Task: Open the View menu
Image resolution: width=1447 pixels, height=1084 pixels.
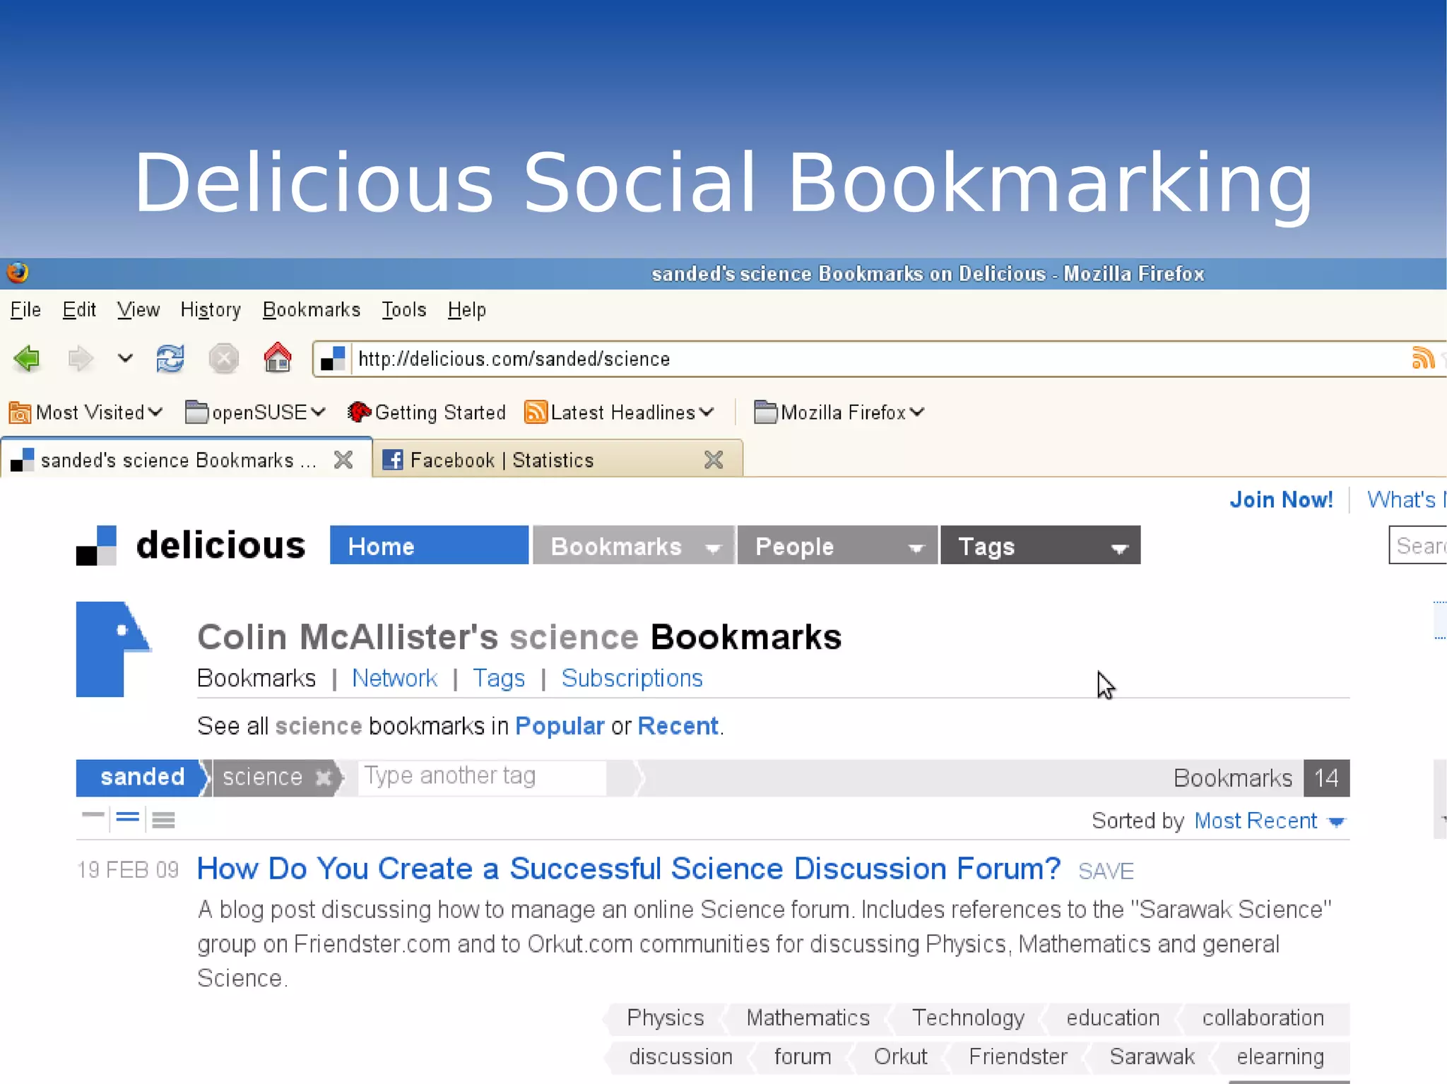Action: [138, 310]
